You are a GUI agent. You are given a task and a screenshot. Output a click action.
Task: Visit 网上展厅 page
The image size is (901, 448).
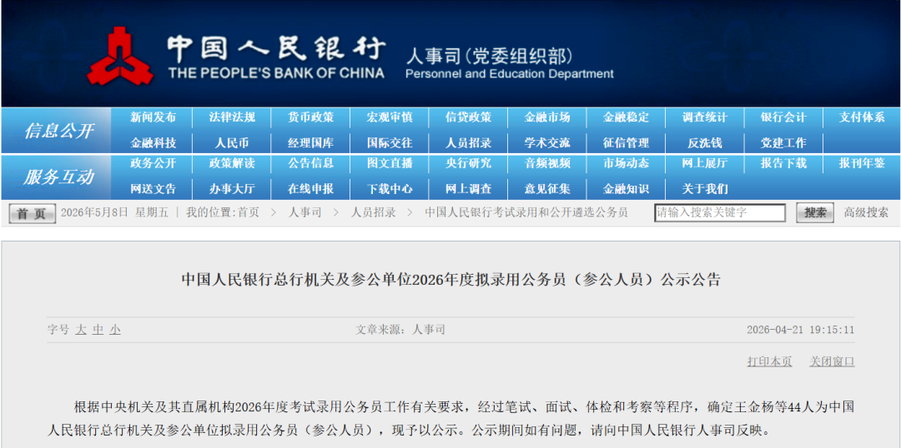click(704, 163)
